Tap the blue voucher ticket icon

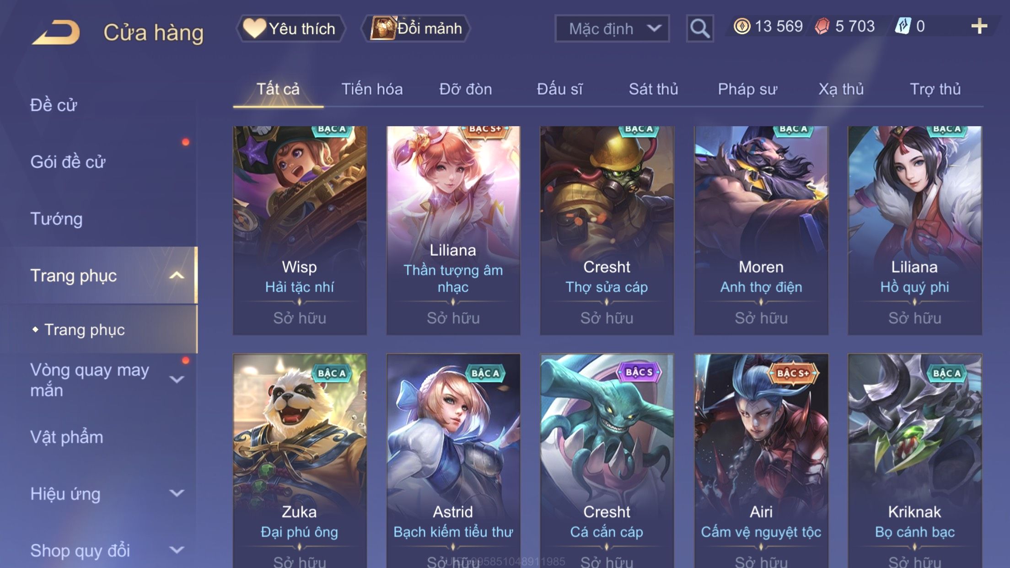click(903, 26)
